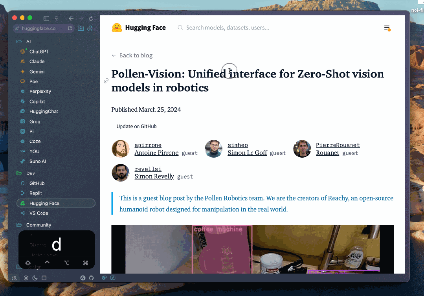Add a new link to sidebar
Screen dimensions: 424x296
click(90, 28)
